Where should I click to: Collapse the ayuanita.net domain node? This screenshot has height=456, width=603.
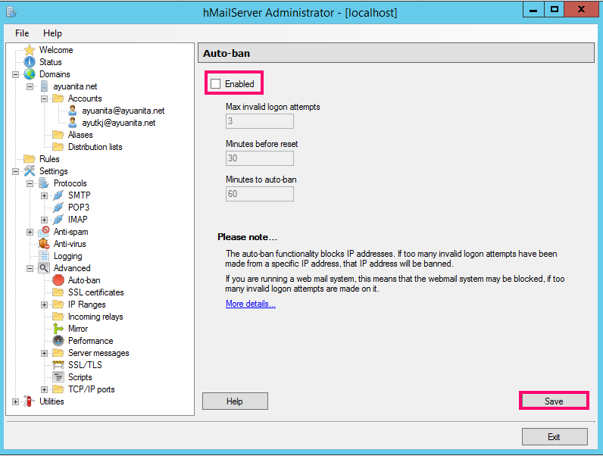tap(30, 86)
